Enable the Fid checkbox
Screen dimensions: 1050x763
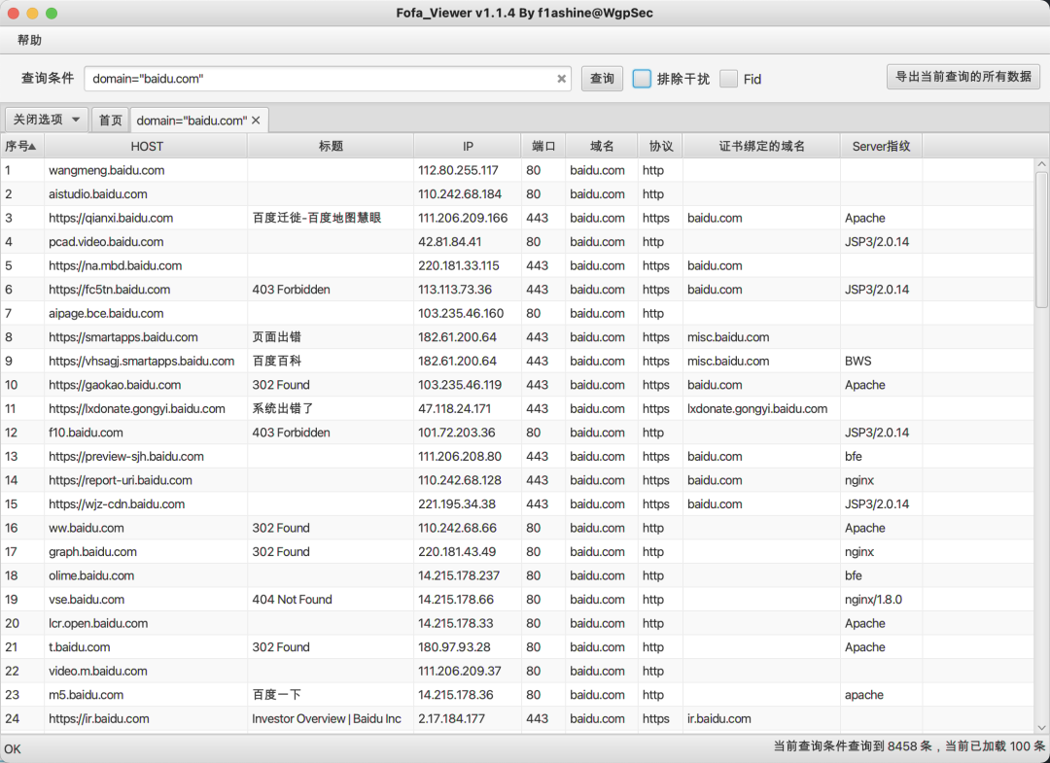tap(728, 79)
